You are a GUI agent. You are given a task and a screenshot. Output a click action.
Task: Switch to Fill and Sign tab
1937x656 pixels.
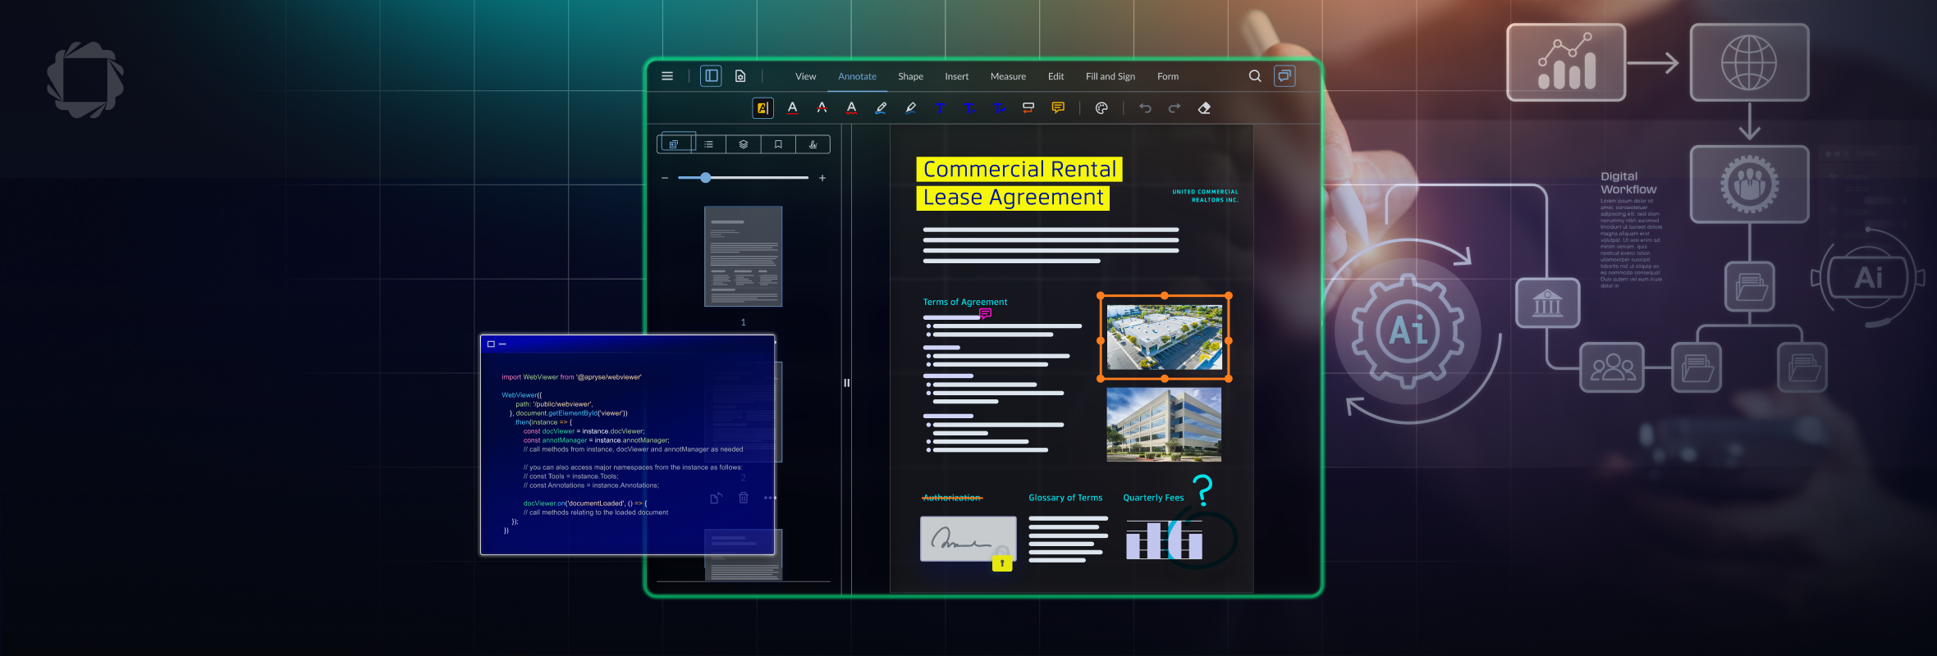[1110, 76]
